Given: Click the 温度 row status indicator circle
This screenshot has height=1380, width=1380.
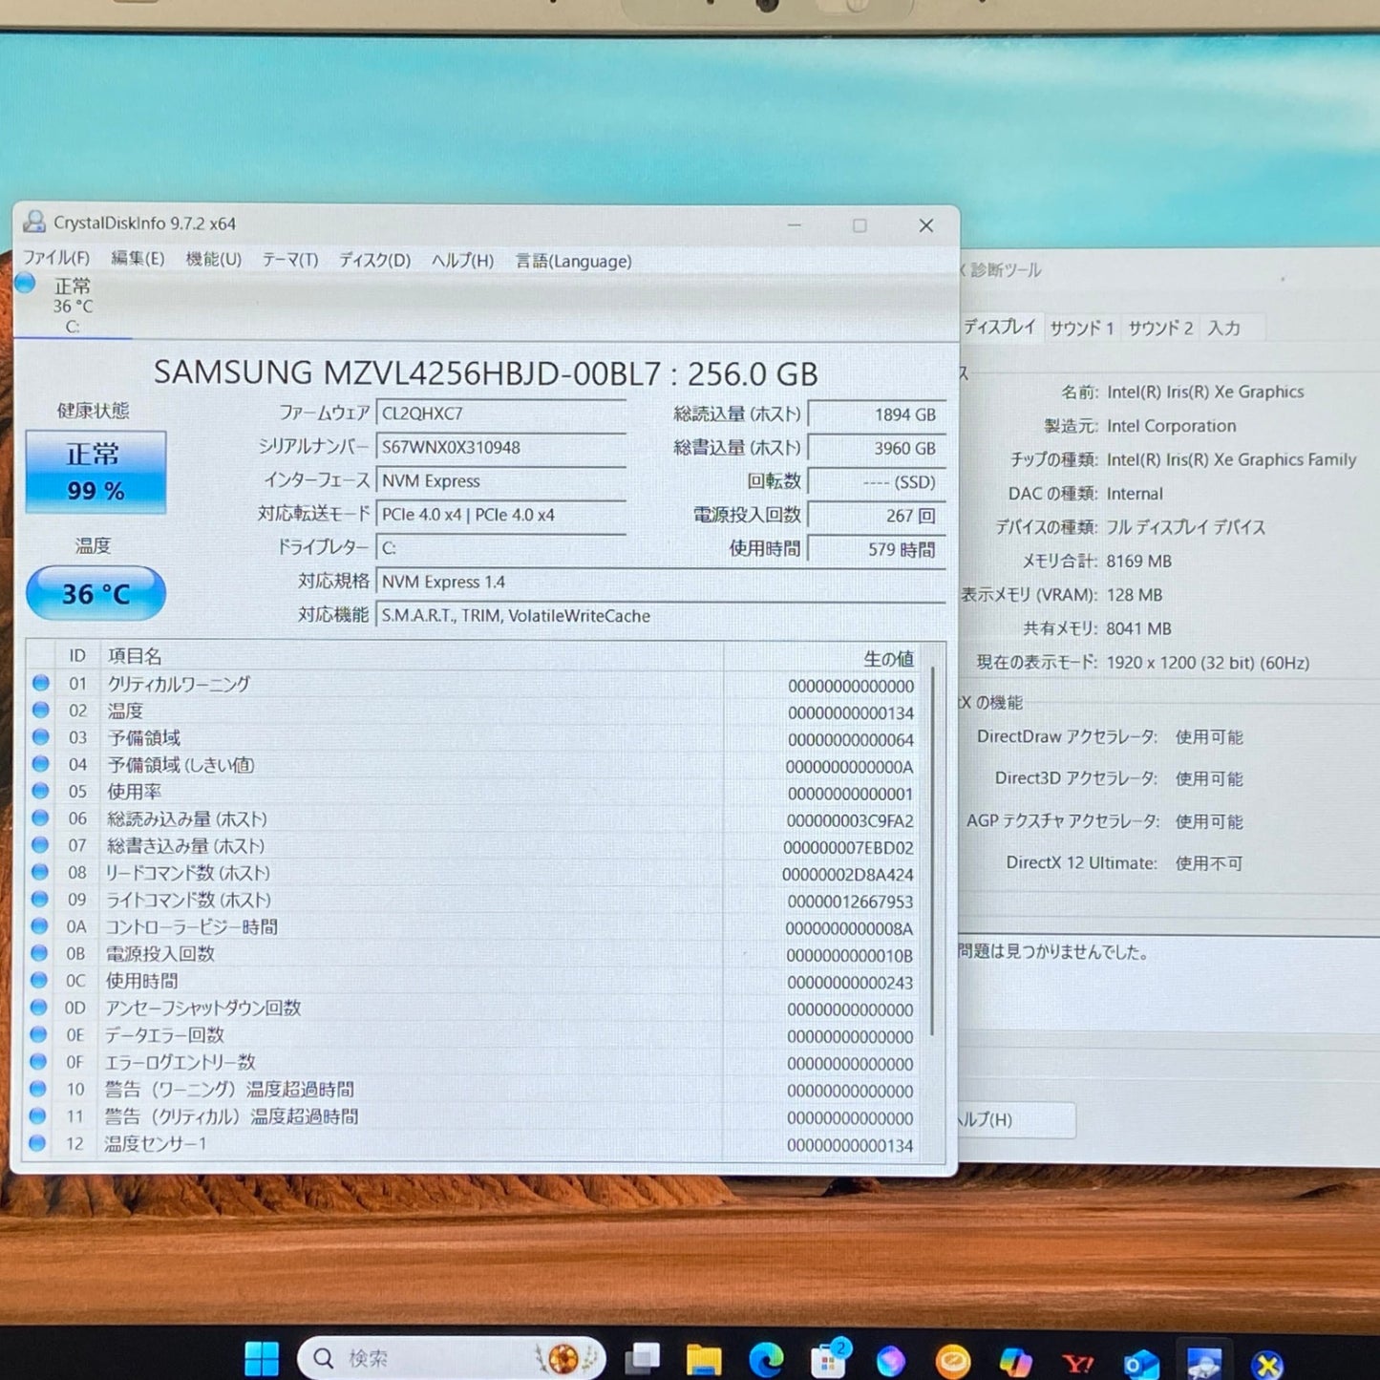Looking at the screenshot, I should point(39,711).
